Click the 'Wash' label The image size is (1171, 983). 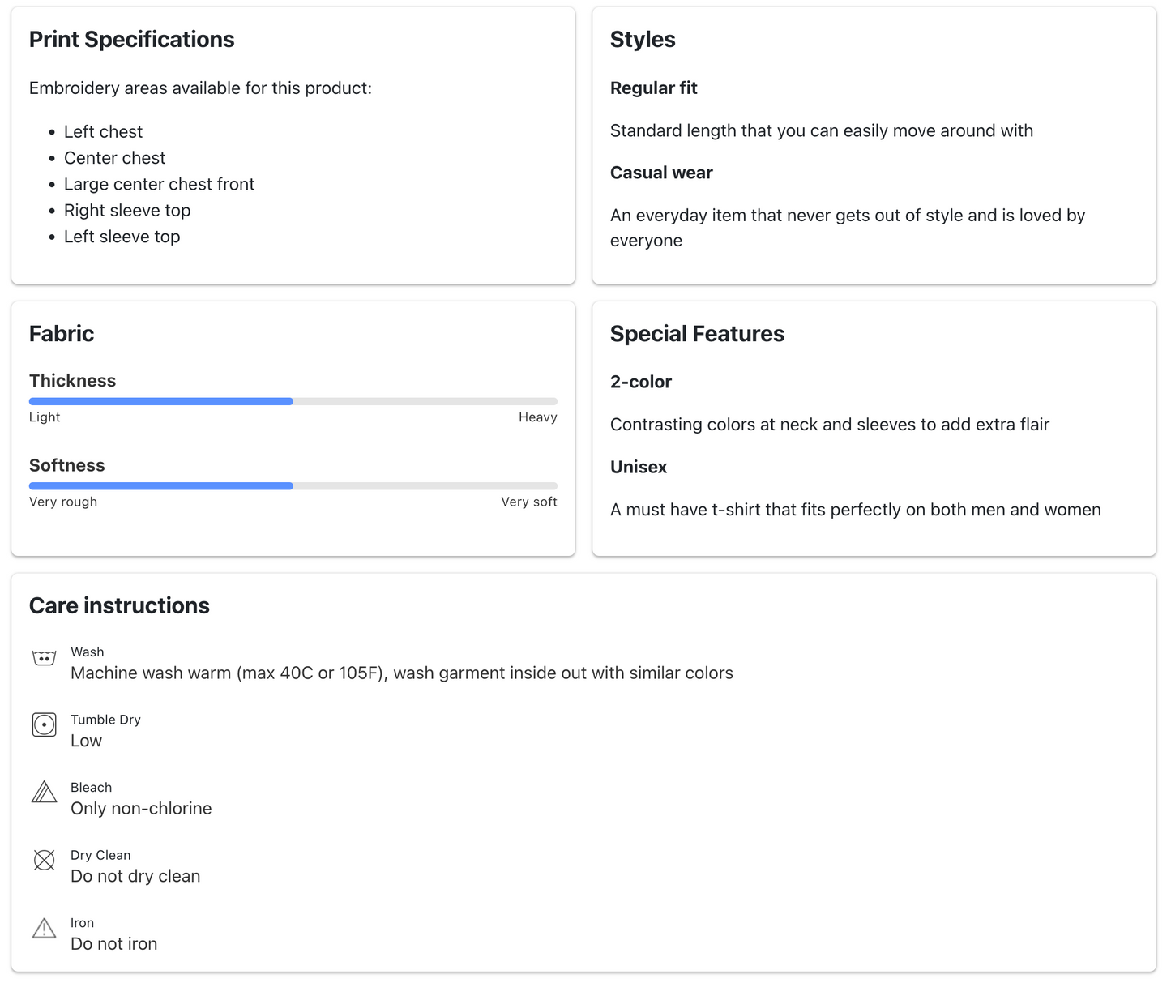[x=87, y=652]
